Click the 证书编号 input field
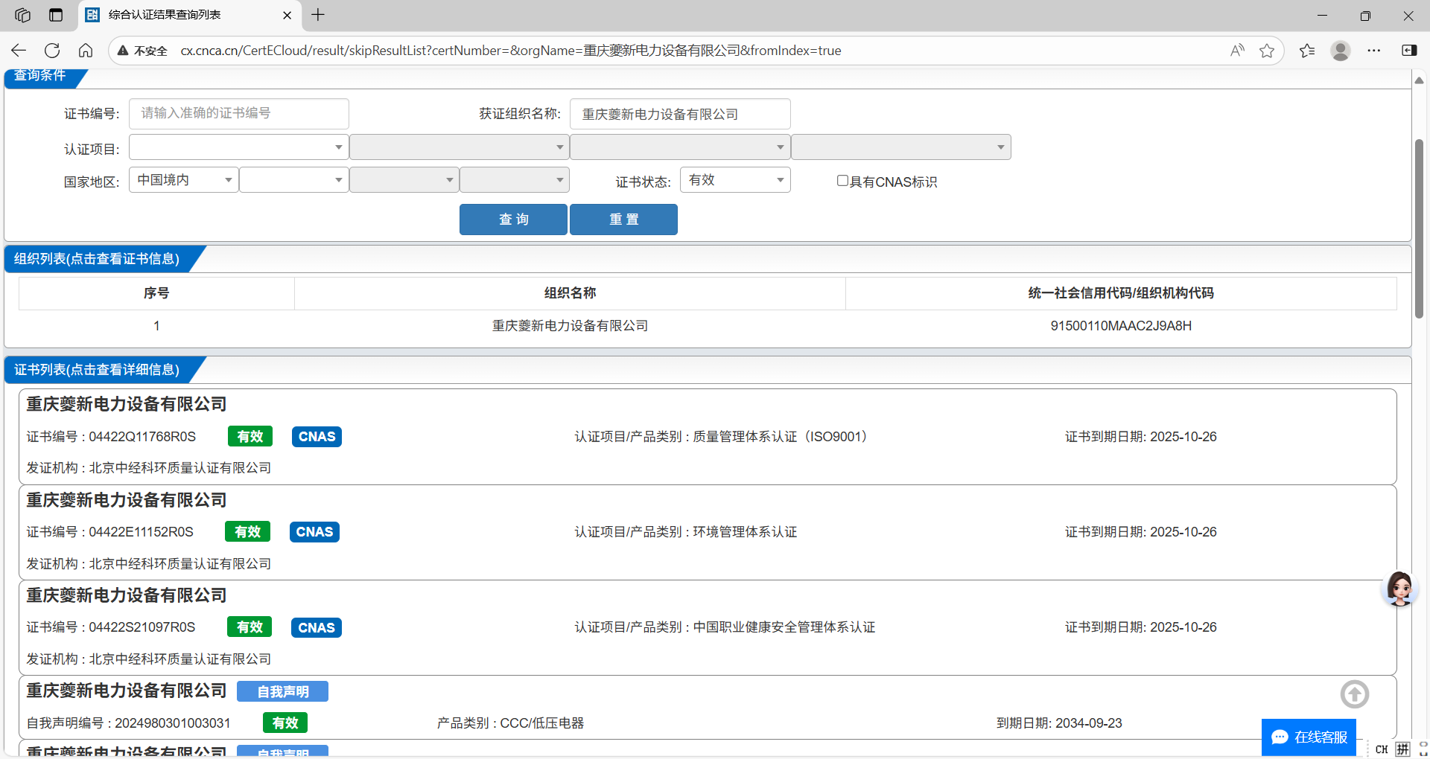The height and width of the screenshot is (759, 1430). click(x=238, y=114)
